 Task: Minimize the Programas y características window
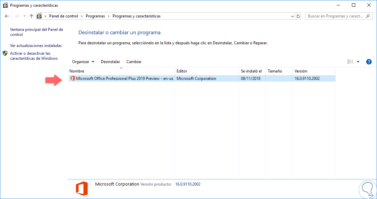(338, 5)
